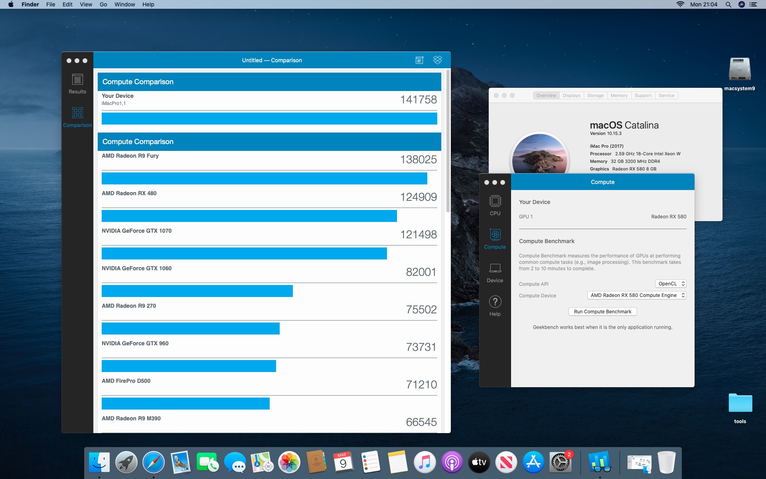Open the Compute API OpenCL dropdown

(x=670, y=284)
